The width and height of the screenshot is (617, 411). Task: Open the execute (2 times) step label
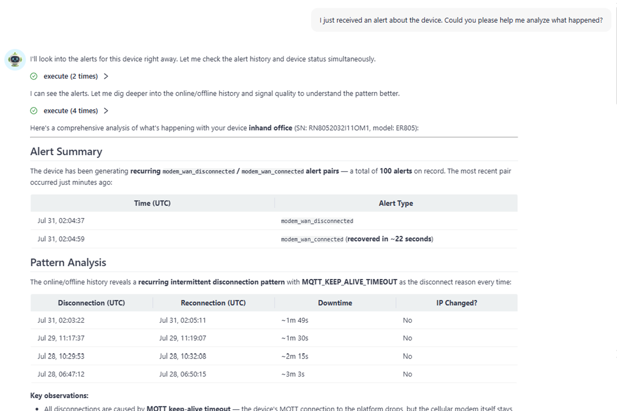coord(70,76)
